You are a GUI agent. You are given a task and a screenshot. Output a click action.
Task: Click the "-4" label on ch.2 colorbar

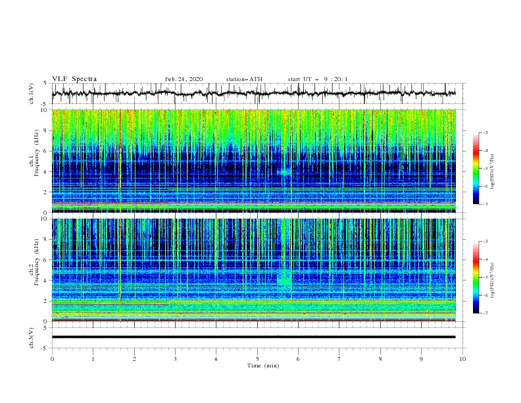point(485,259)
